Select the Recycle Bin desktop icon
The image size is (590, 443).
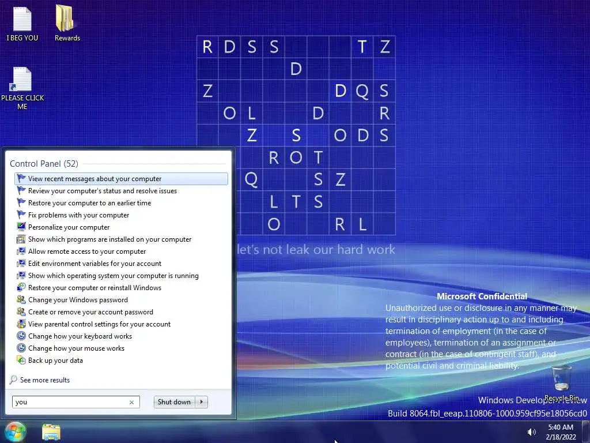[561, 383]
